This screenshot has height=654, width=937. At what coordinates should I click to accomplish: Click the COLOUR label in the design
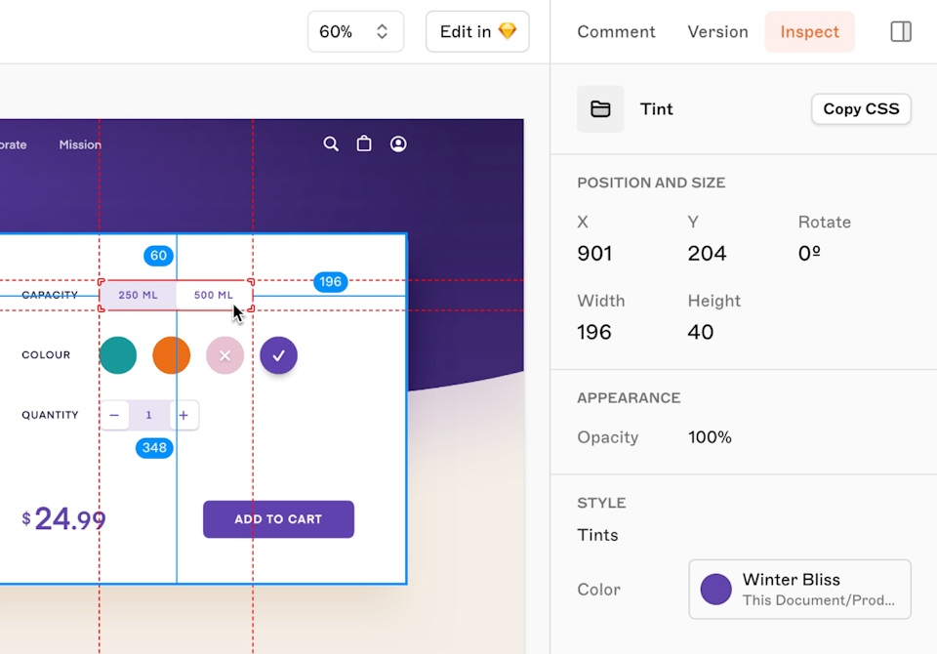(46, 355)
